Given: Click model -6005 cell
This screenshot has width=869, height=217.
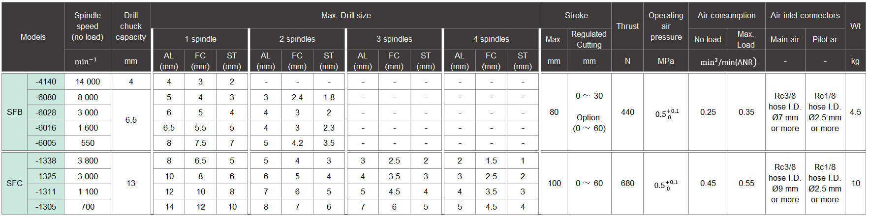Looking at the screenshot, I should (46, 143).
